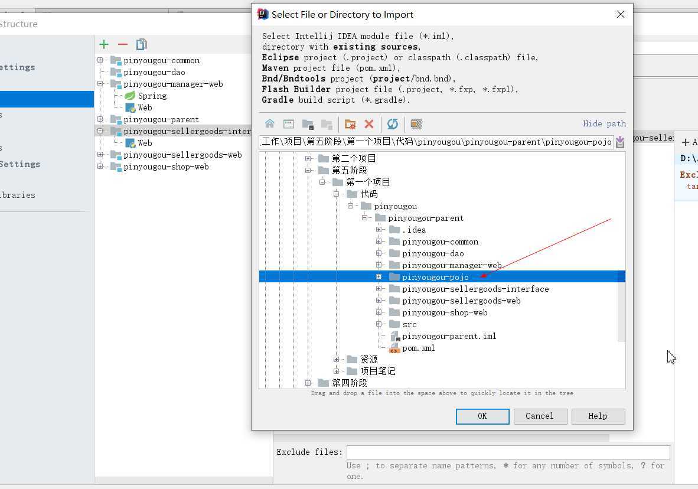The image size is (698, 489).
Task: Select pom.xml file in the tree
Action: point(419,348)
